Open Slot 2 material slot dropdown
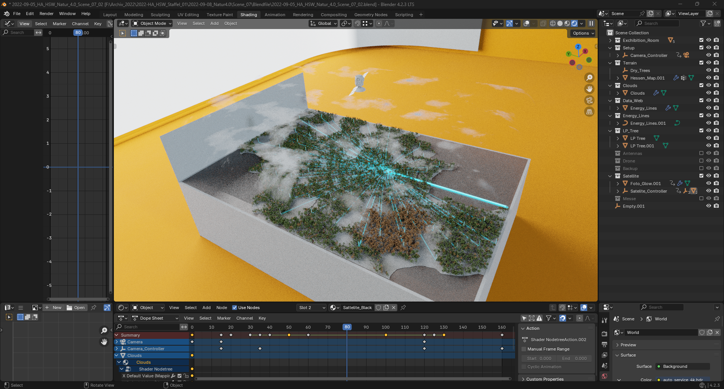Viewport: 724px width, 389px height. (311, 308)
